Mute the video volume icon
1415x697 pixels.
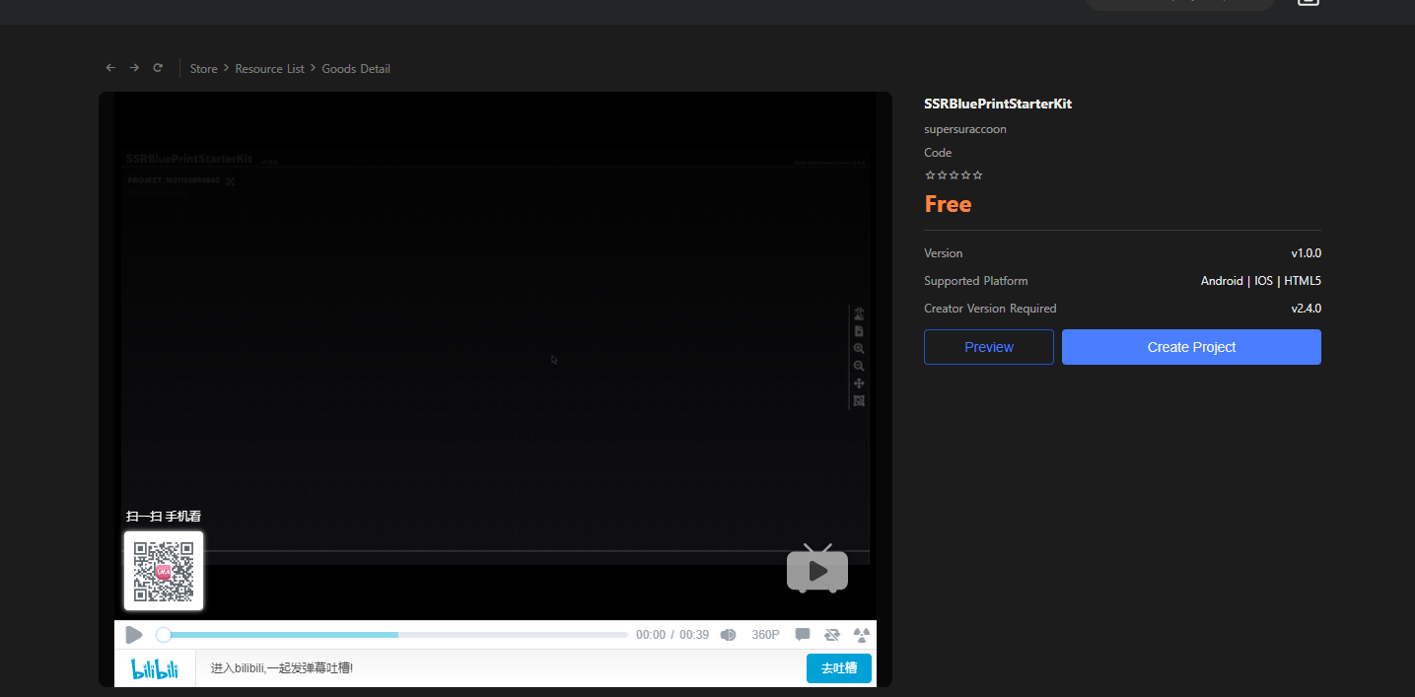(729, 635)
